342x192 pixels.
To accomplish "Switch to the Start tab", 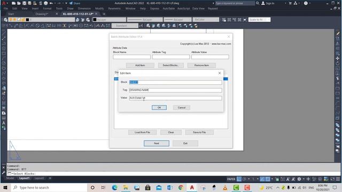I will [x=11, y=14].
